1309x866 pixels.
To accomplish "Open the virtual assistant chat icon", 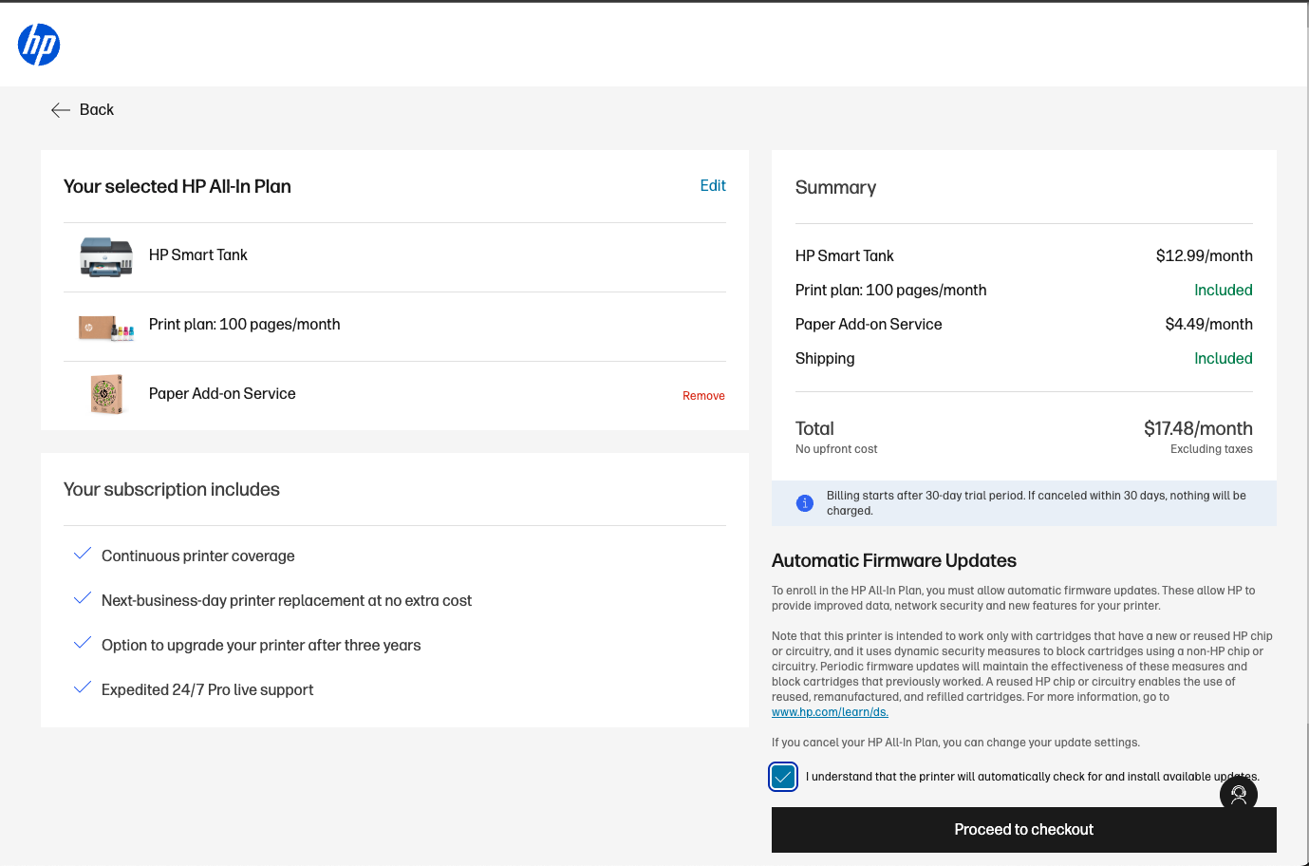I will [x=1238, y=795].
